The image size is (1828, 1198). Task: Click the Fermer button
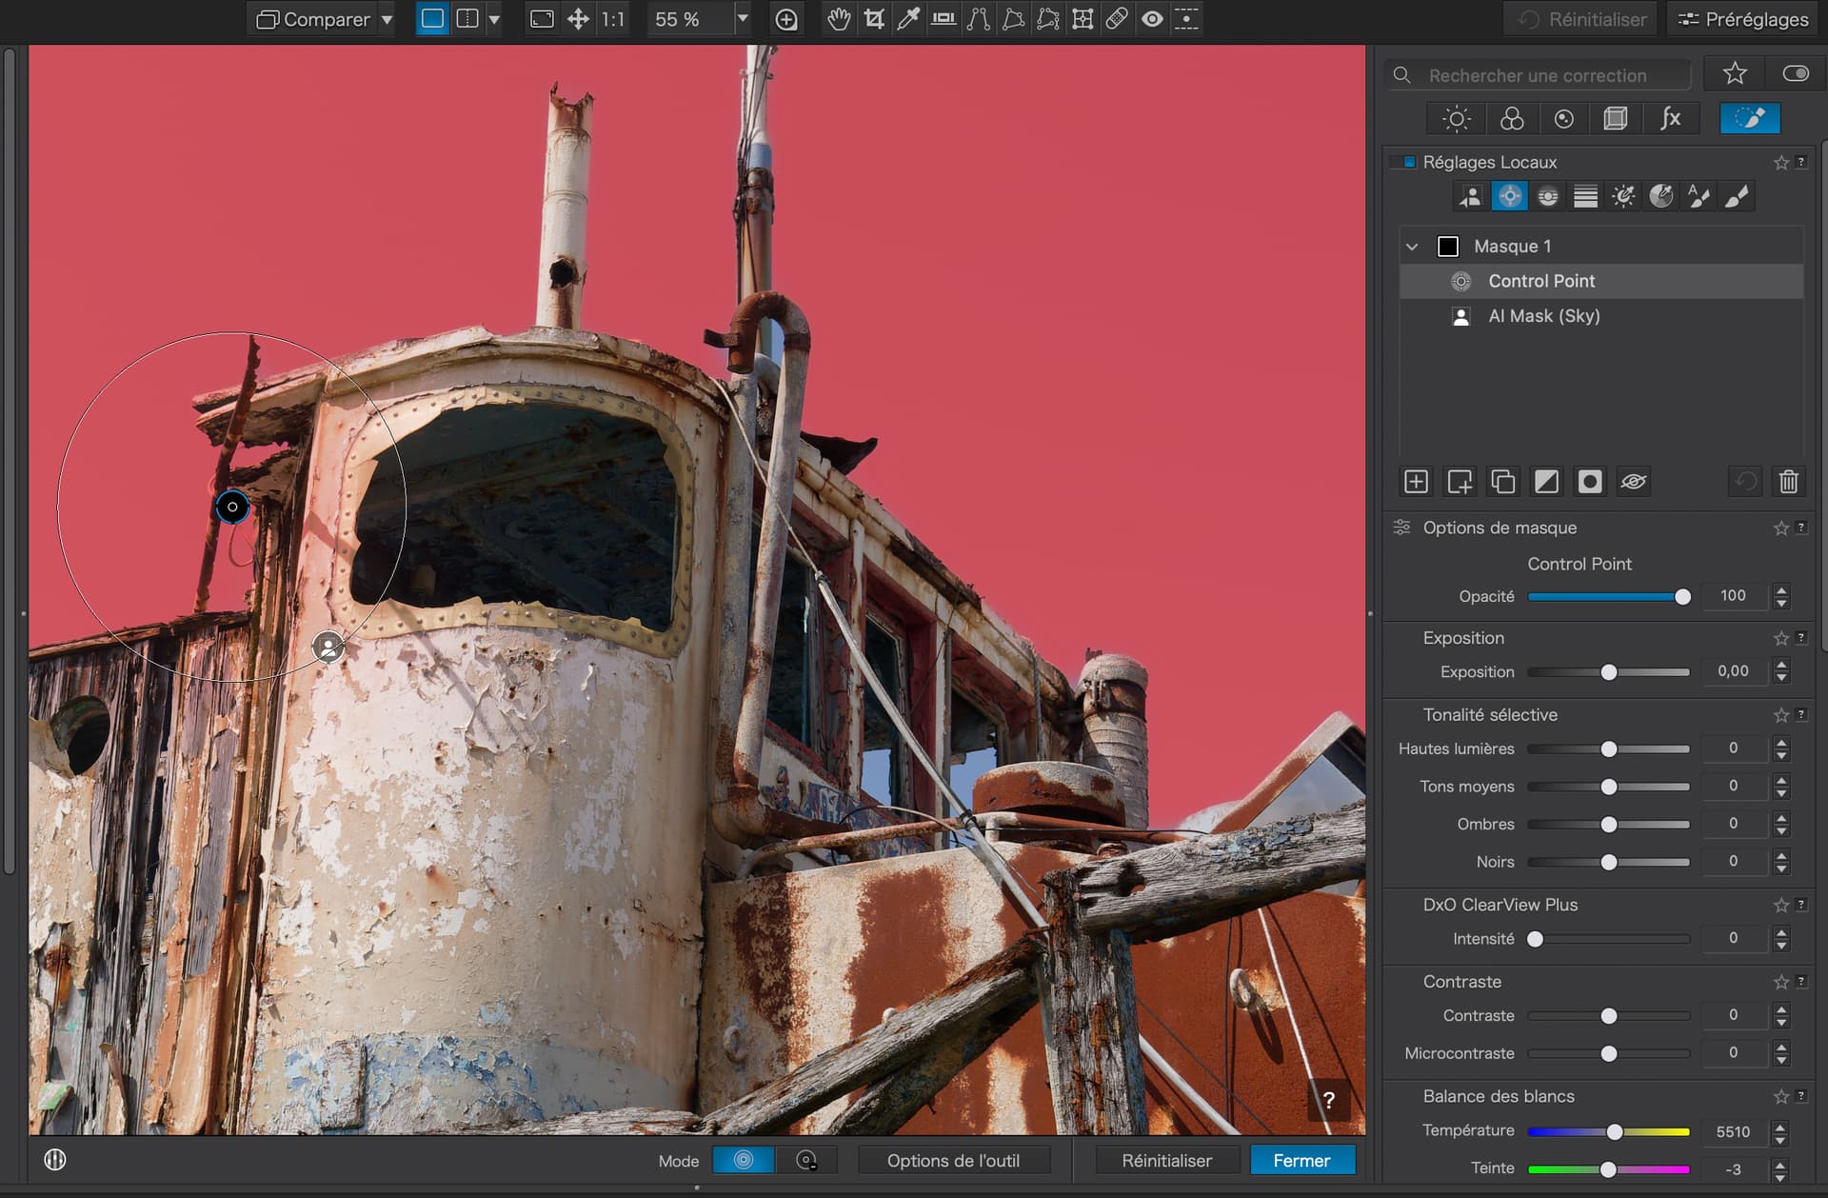[1301, 1160]
